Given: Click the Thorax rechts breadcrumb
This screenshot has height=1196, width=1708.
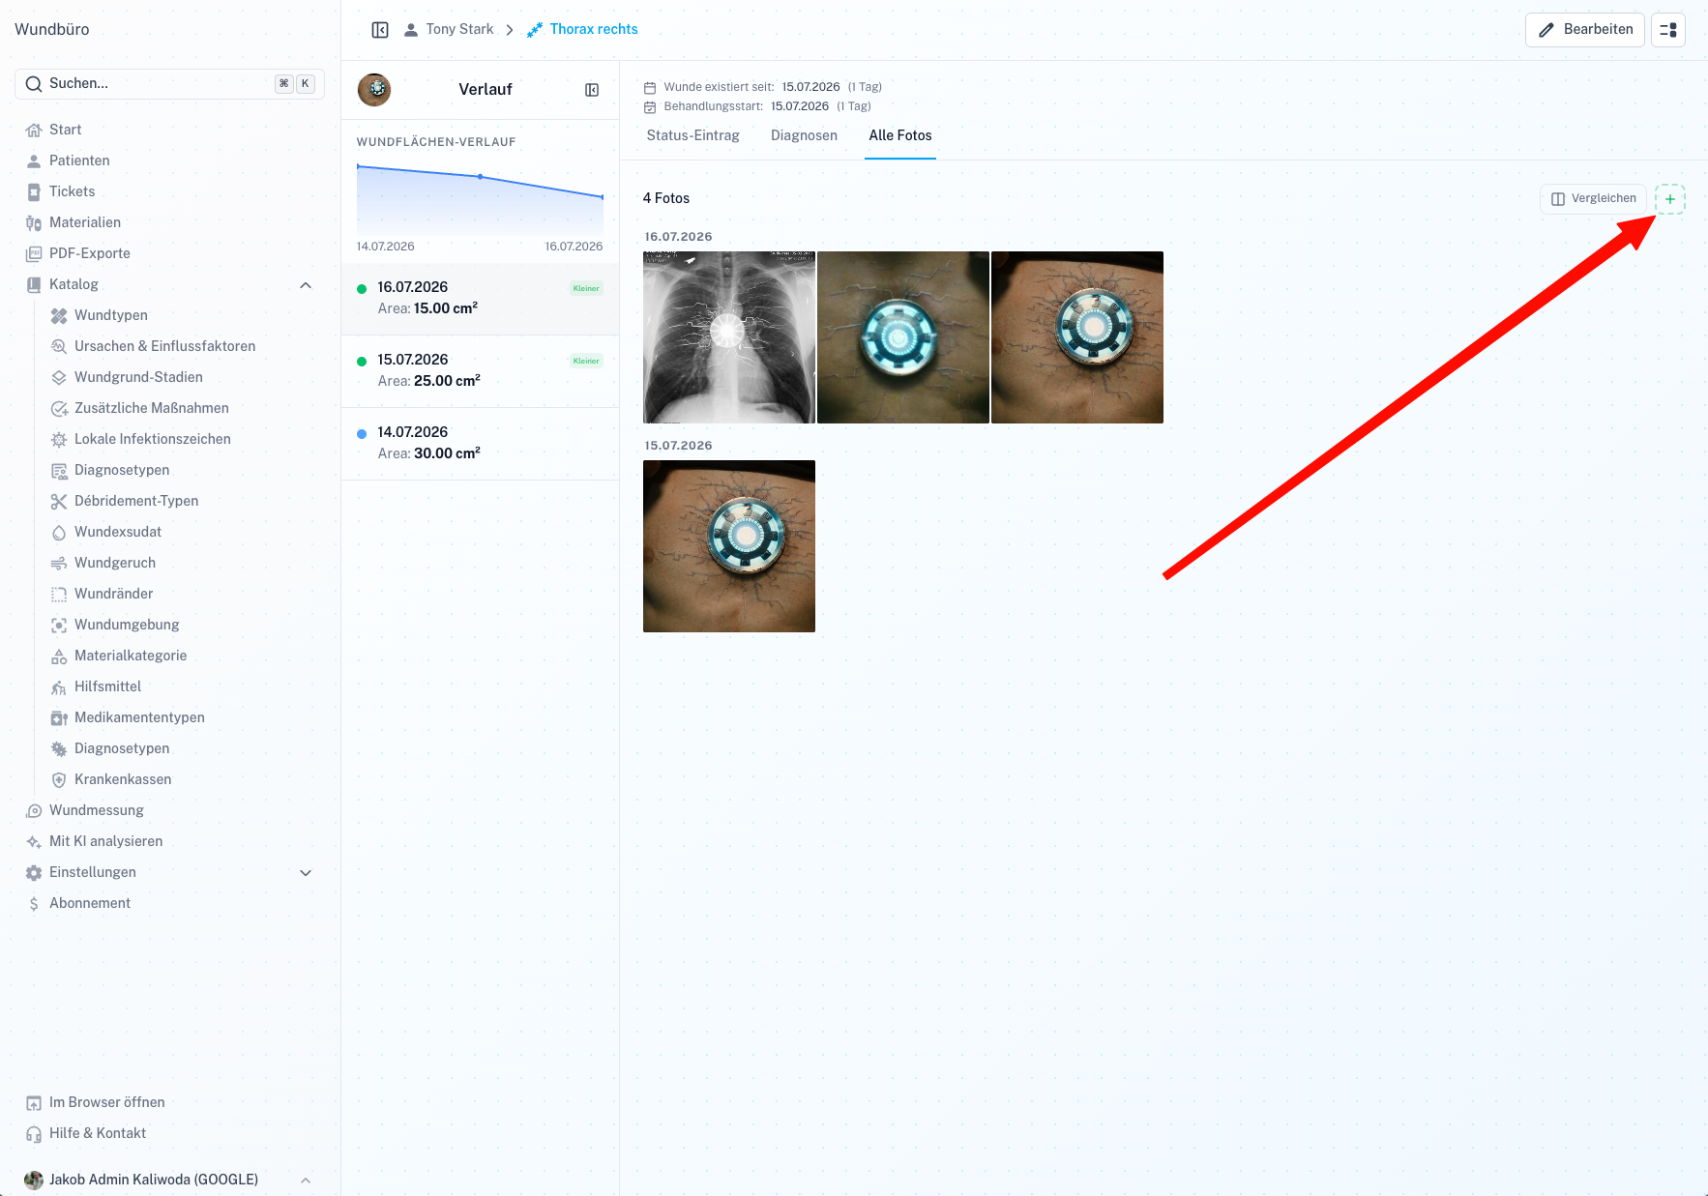Looking at the screenshot, I should (582, 30).
